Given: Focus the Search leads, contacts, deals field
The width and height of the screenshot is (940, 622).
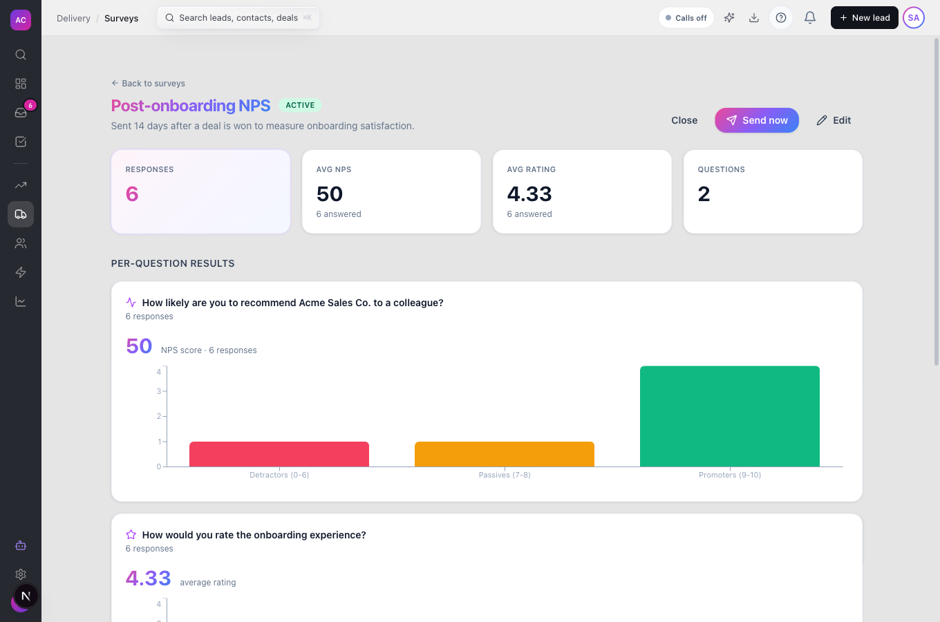Looking at the screenshot, I should [x=238, y=18].
